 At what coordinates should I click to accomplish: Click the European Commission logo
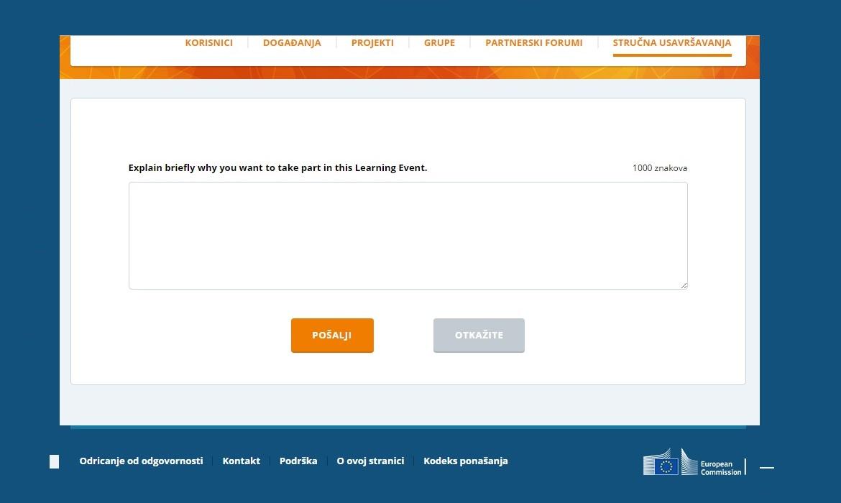tap(692, 463)
